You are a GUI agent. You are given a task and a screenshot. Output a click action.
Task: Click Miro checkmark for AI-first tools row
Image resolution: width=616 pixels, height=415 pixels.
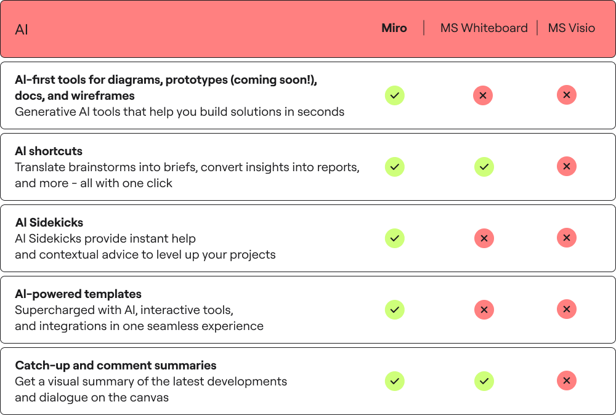click(x=394, y=95)
